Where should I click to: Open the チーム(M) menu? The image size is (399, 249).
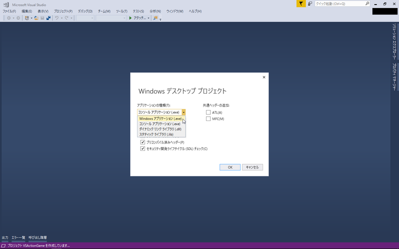(x=104, y=11)
